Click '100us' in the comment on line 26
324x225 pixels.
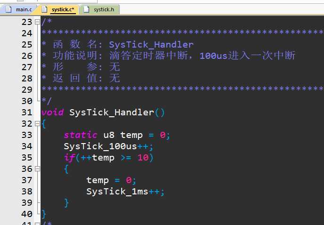coord(214,56)
